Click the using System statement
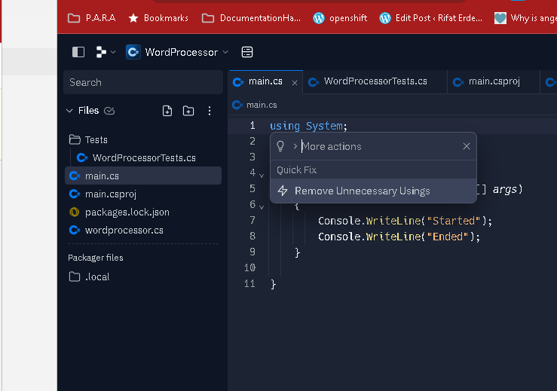 tap(308, 126)
